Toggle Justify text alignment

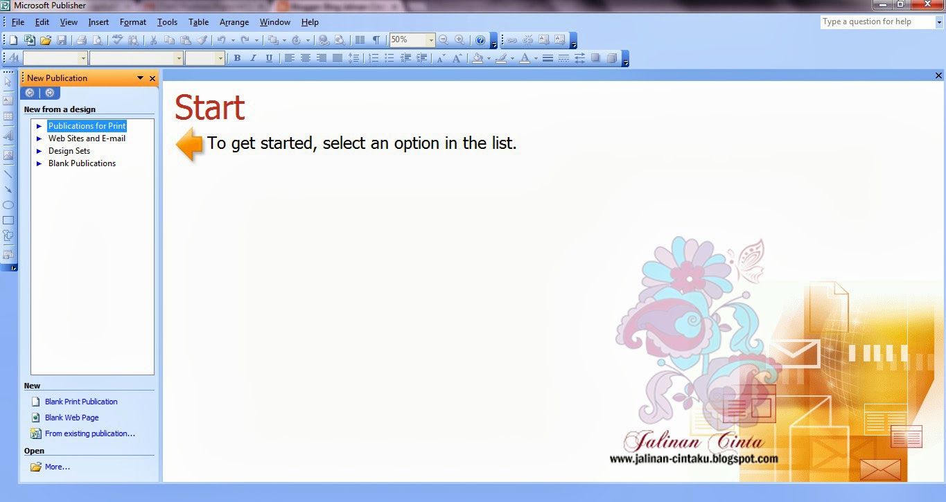[x=337, y=58]
